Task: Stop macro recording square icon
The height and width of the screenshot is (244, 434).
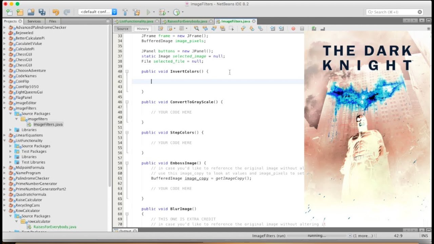Action: 302,29
